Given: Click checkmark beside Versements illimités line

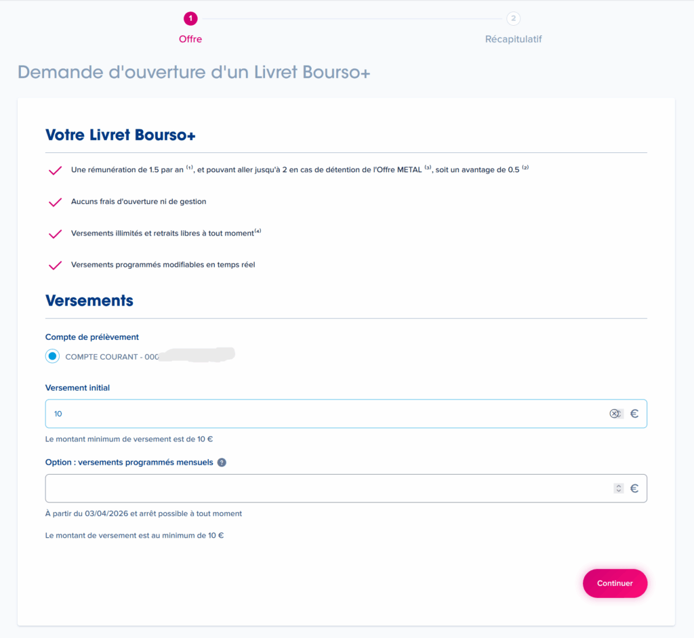Looking at the screenshot, I should [x=56, y=234].
